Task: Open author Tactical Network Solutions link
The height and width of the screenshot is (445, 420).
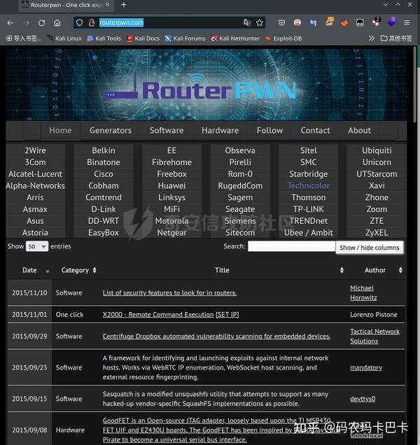Action: [374, 337]
